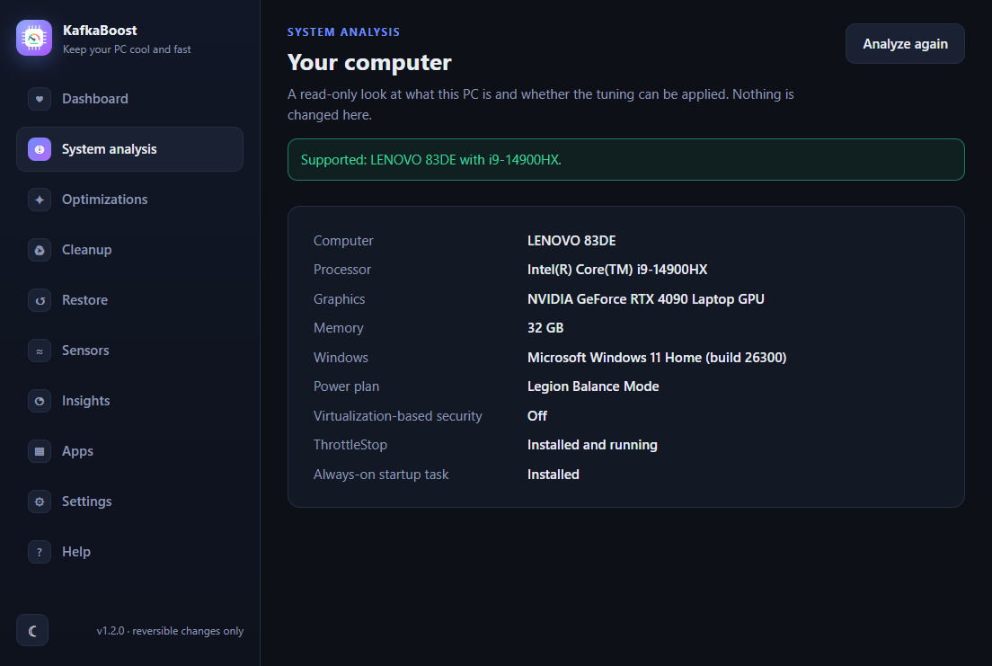Click the Settings gear icon

tap(40, 502)
